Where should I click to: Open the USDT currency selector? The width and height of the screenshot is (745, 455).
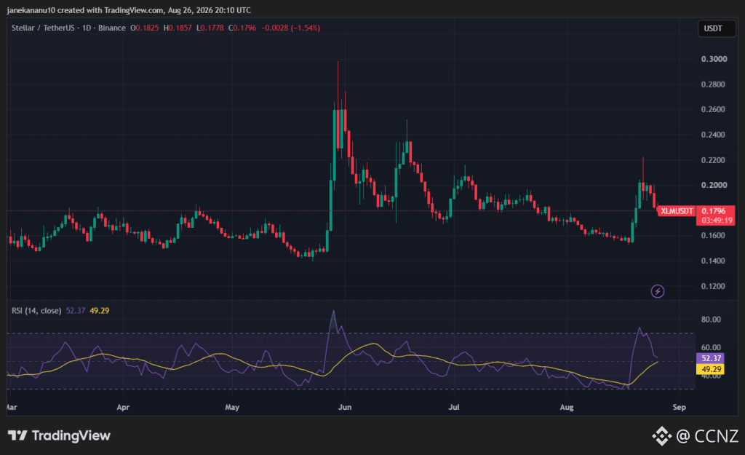pyautogui.click(x=717, y=28)
